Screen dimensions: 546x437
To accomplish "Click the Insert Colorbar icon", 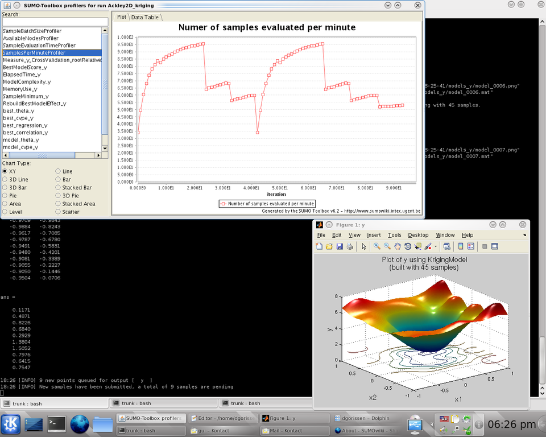I will tap(460, 246).
